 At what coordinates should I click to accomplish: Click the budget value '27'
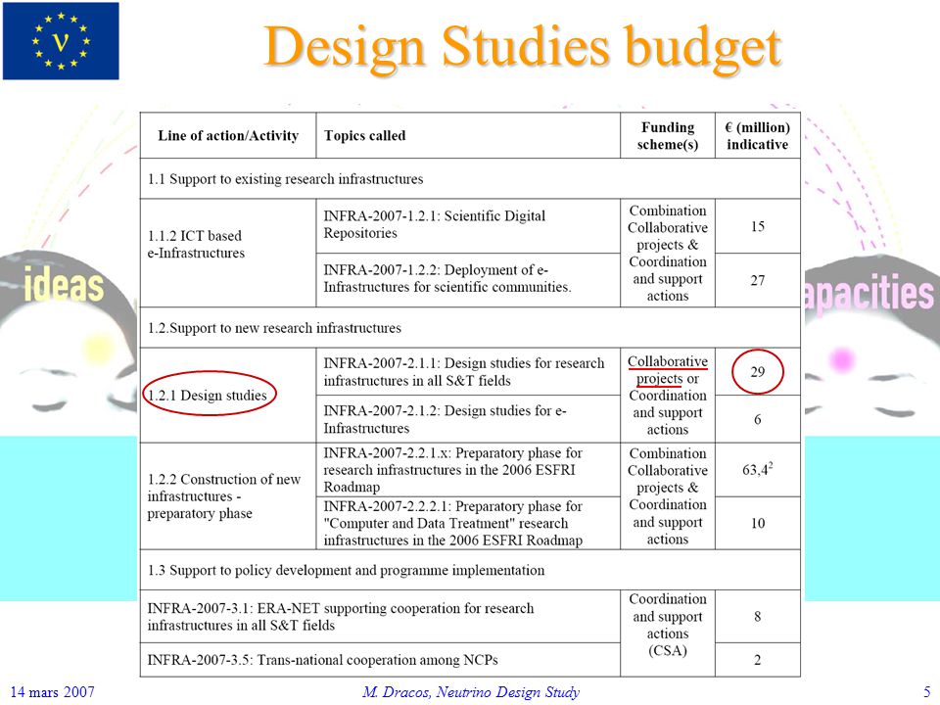click(x=758, y=280)
